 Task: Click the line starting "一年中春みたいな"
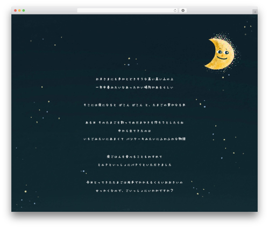click(x=134, y=87)
